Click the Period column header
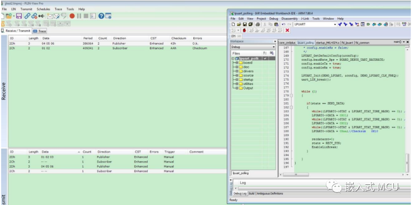 (x=88, y=38)
